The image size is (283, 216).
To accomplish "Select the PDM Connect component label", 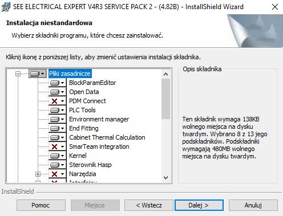I will pyautogui.click(x=87, y=101).
